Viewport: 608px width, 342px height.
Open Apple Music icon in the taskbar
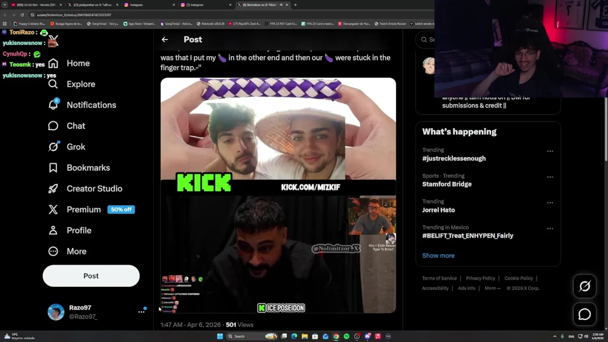[378, 336]
